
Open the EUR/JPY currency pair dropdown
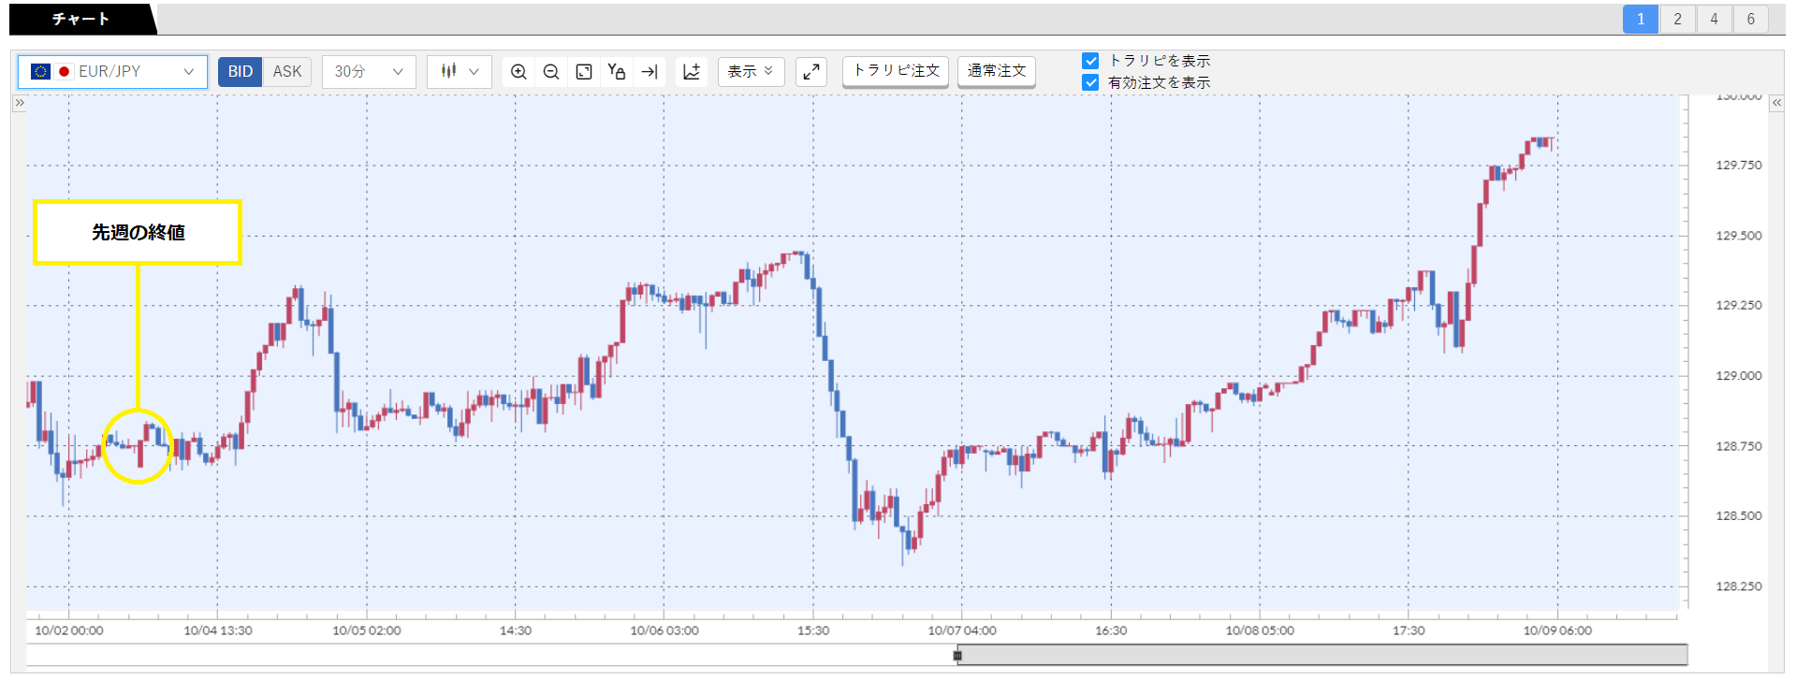pyautogui.click(x=112, y=71)
